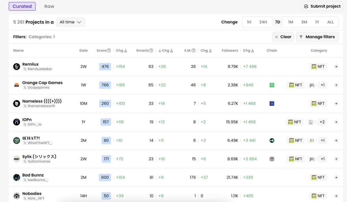
Task: Click Orange Cap Games chain icon
Action: click(x=272, y=85)
